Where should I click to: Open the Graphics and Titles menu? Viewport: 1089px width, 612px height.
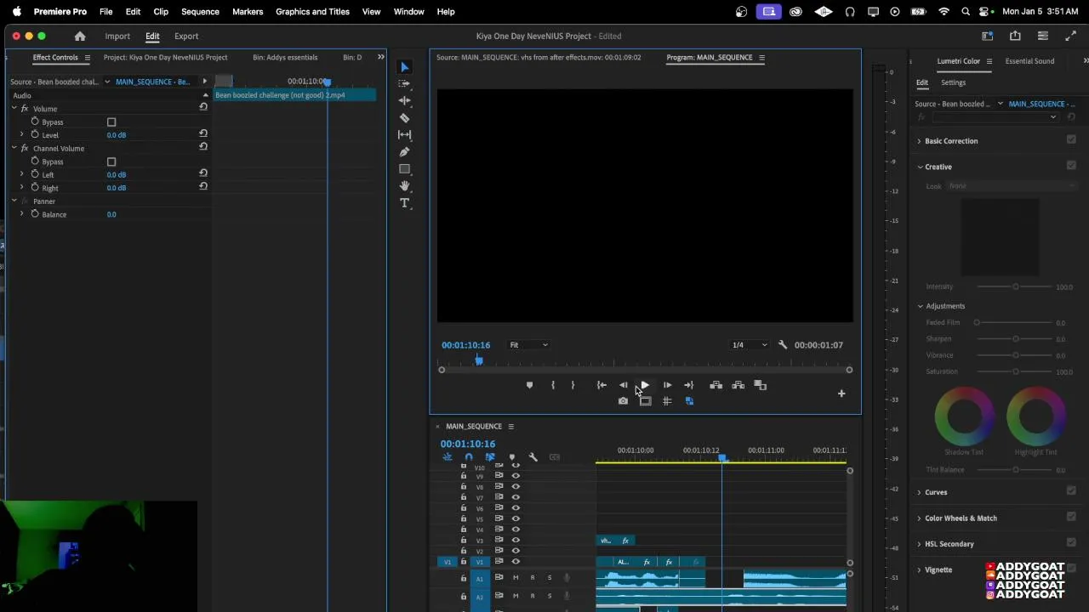[312, 12]
